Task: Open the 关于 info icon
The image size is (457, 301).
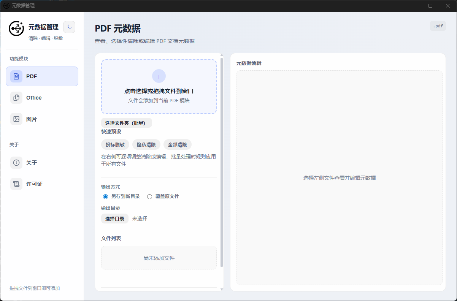Action: click(x=16, y=163)
